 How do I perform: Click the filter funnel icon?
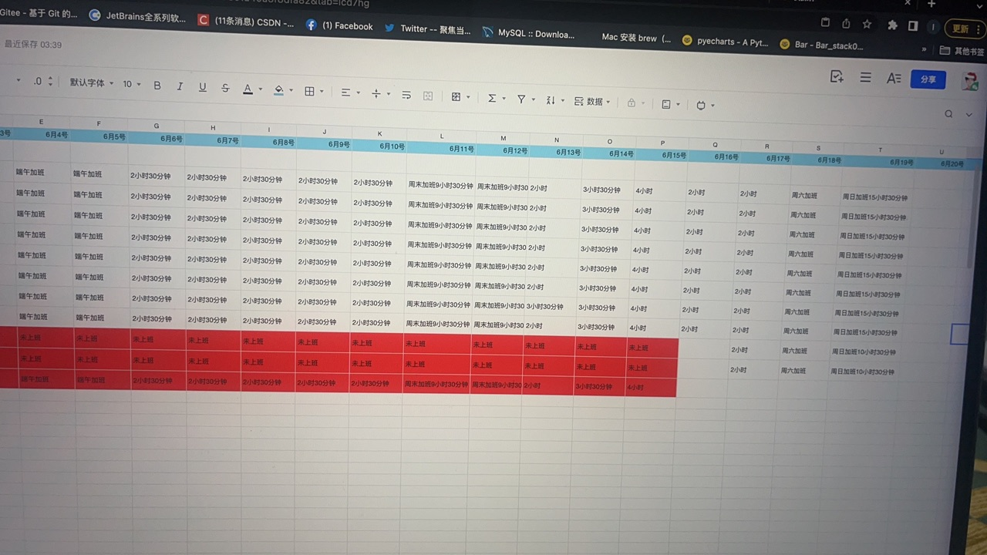(521, 99)
